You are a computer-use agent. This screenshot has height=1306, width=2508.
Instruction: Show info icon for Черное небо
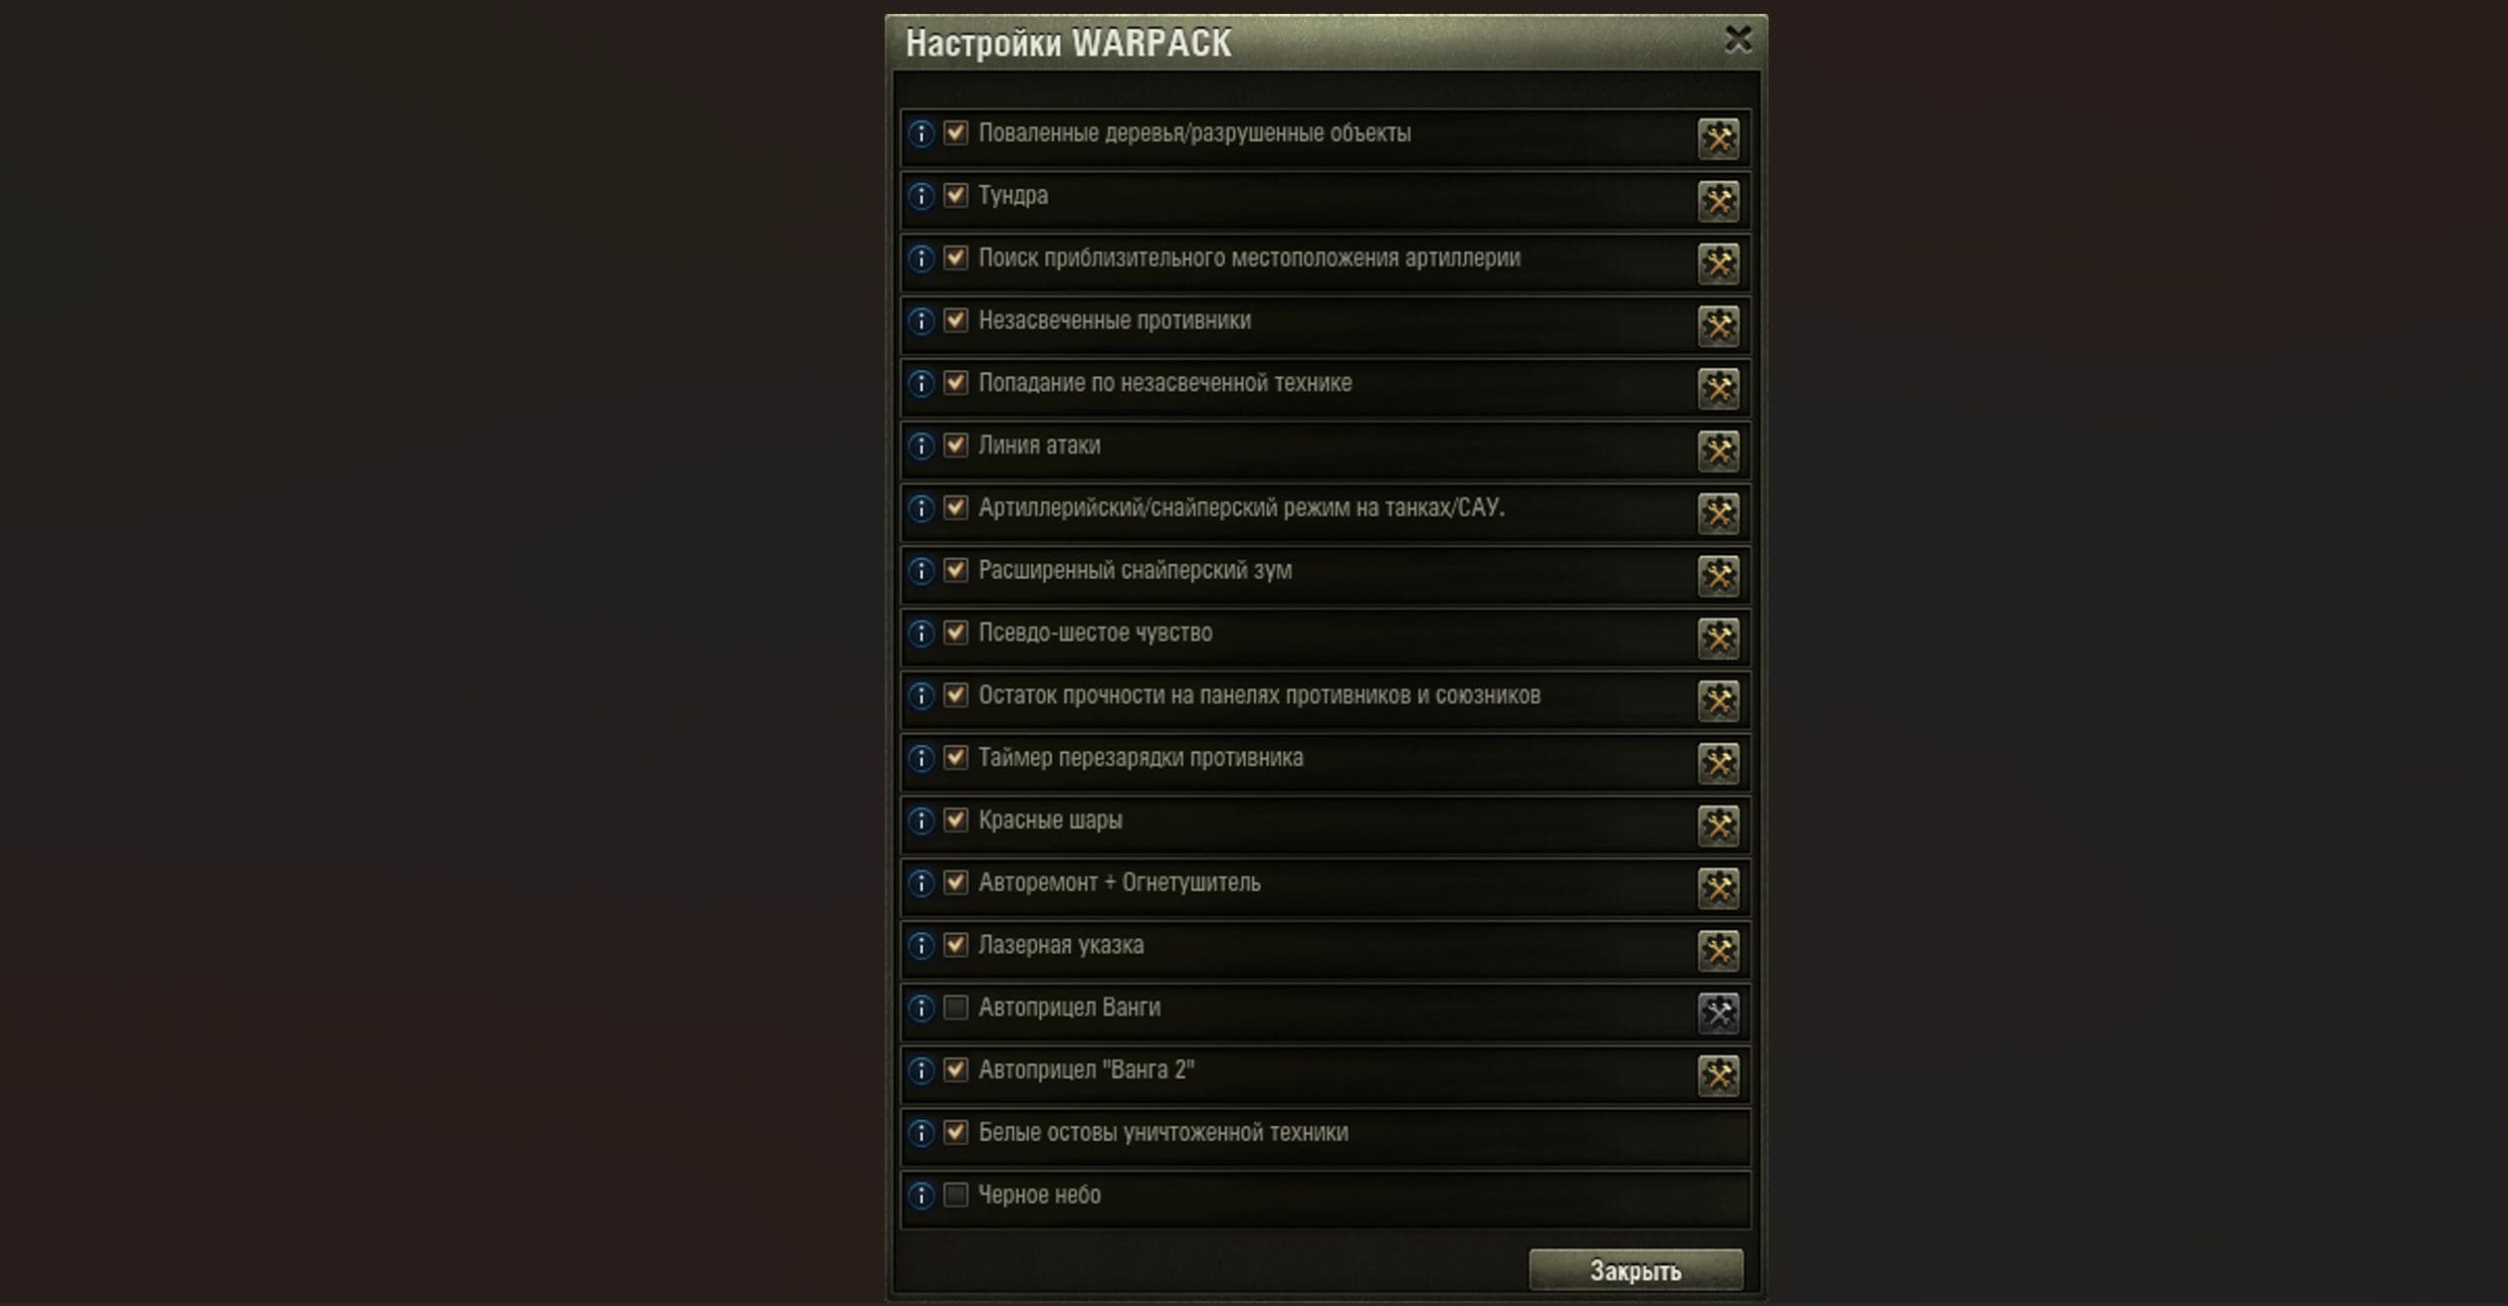922,1196
